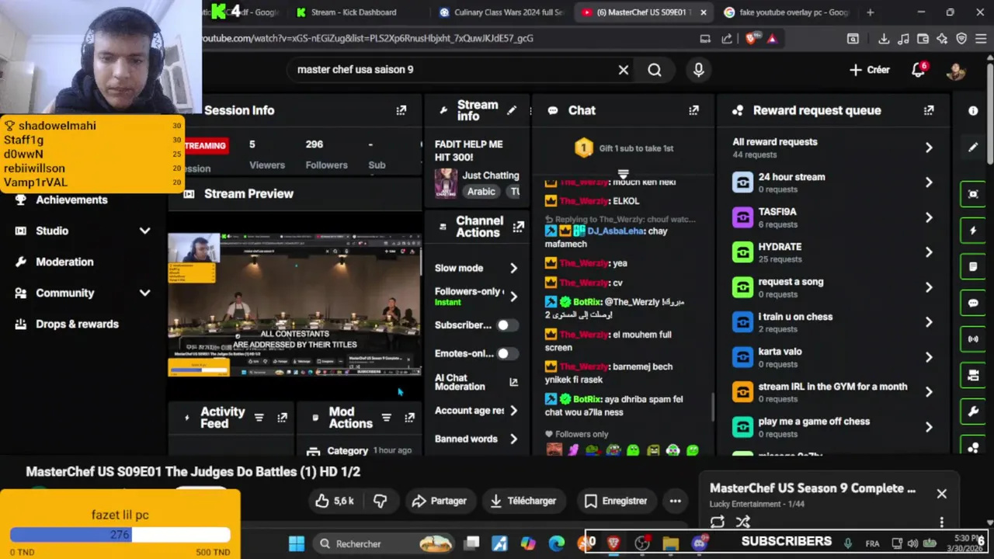
Task: Click the wrench icon in right toolbar
Action: pyautogui.click(x=973, y=411)
